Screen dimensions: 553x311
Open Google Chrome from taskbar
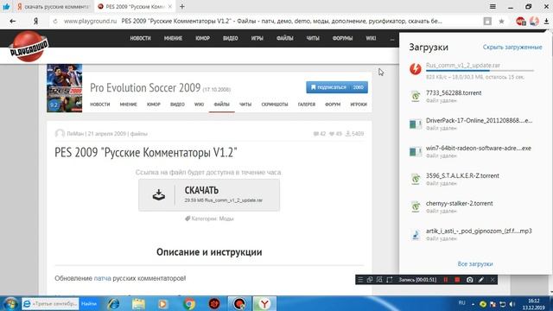point(189,303)
